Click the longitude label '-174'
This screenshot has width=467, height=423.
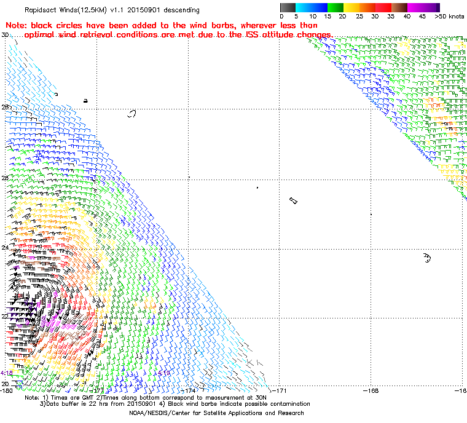(189, 391)
